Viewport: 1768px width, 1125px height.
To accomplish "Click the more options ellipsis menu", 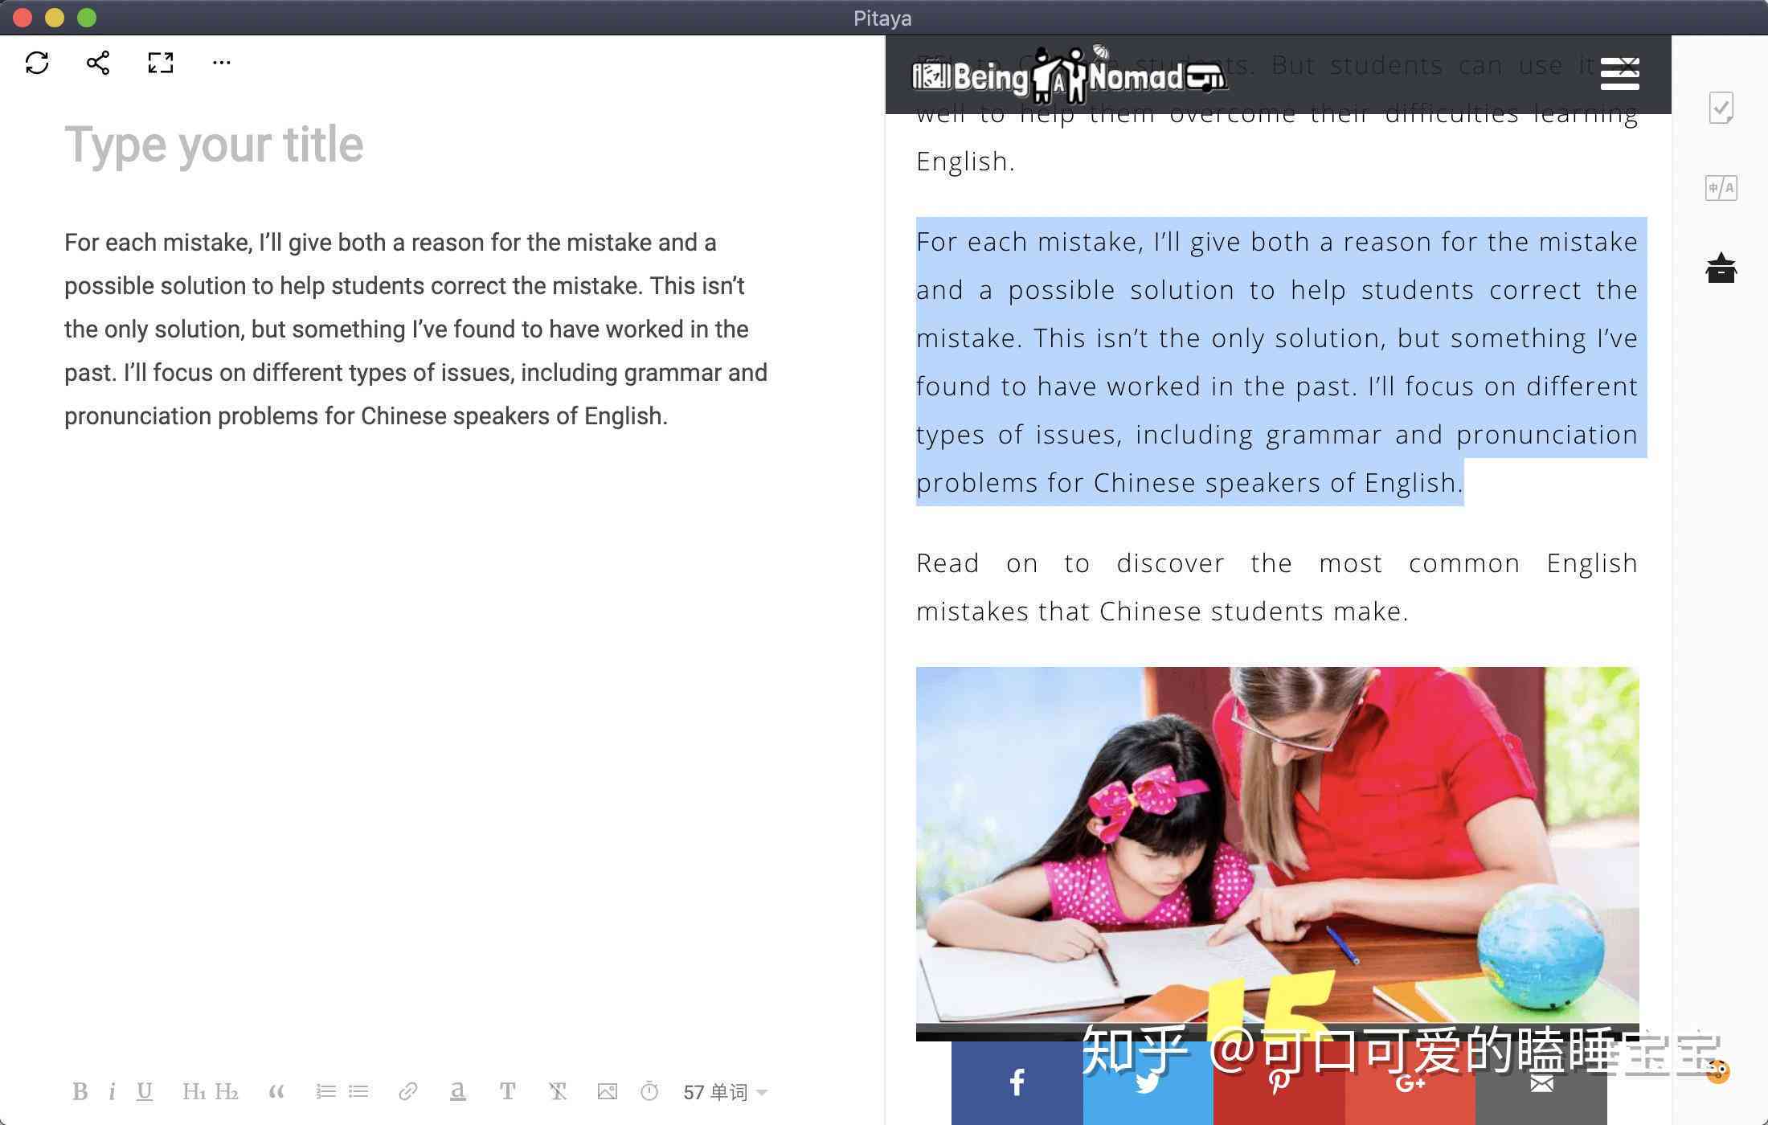I will point(219,62).
